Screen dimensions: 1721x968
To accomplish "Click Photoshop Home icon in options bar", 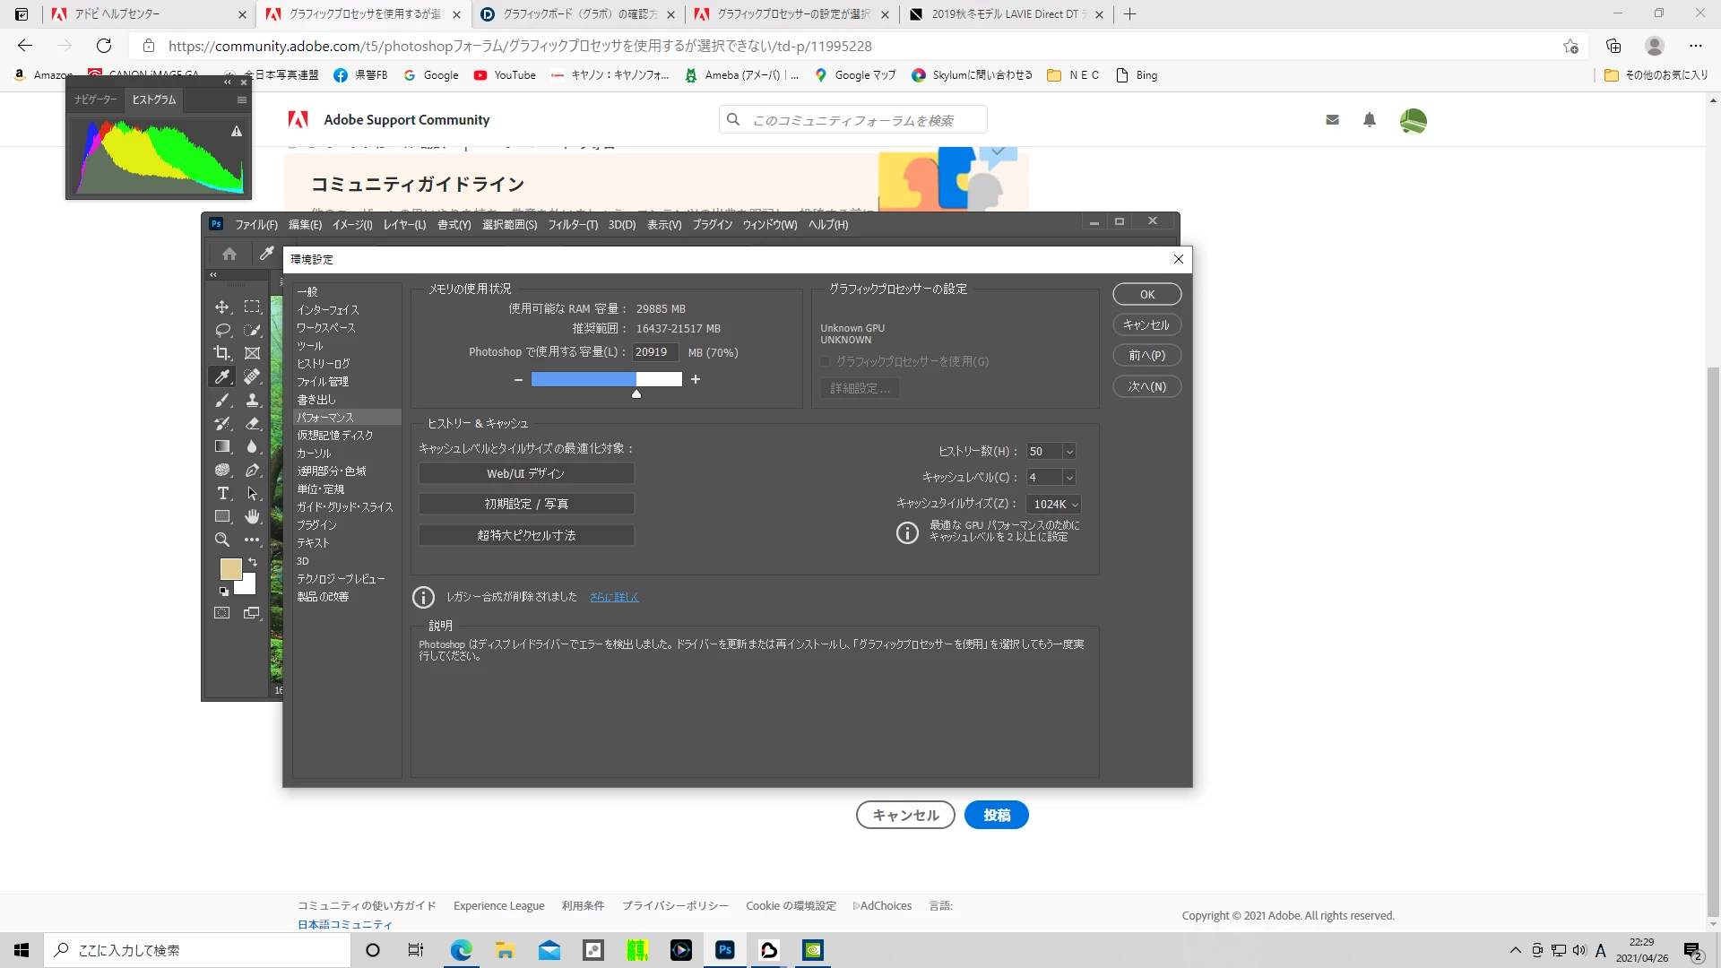I will (229, 254).
